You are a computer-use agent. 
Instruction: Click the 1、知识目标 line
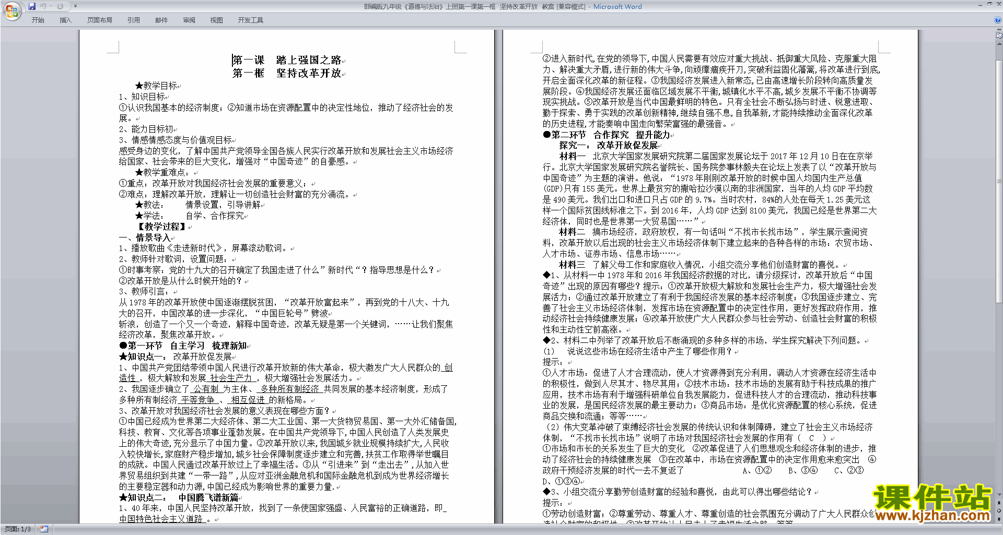[x=142, y=97]
